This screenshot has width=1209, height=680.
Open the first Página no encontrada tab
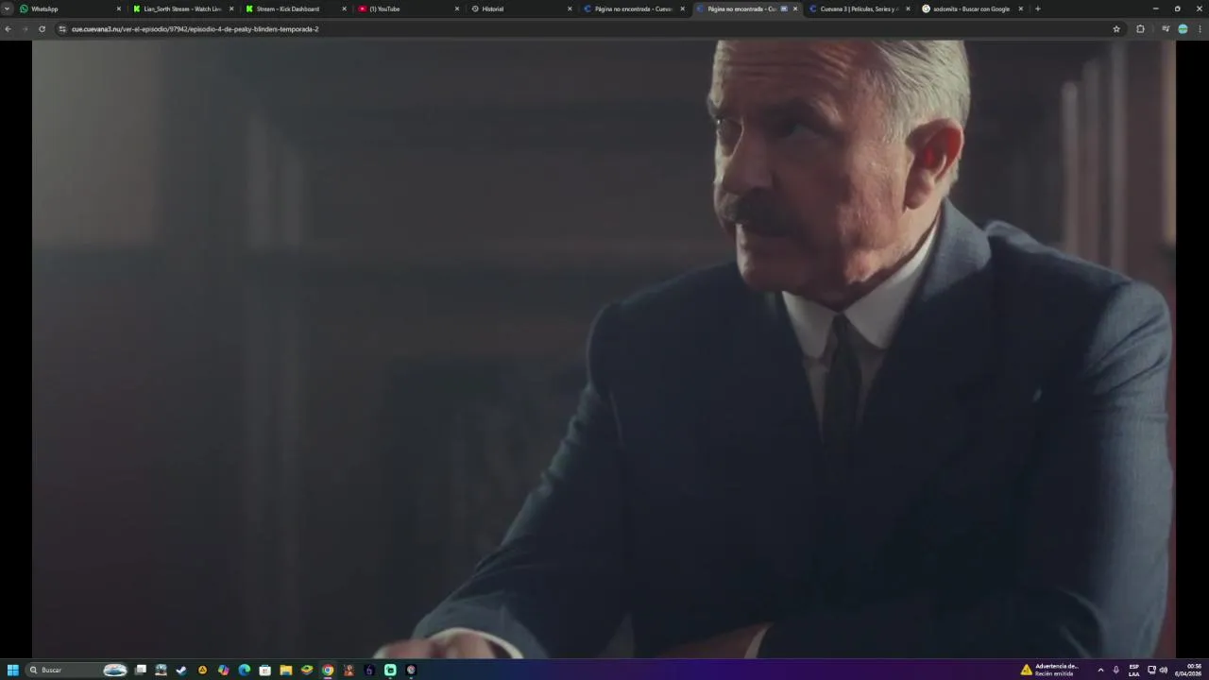tap(633, 8)
